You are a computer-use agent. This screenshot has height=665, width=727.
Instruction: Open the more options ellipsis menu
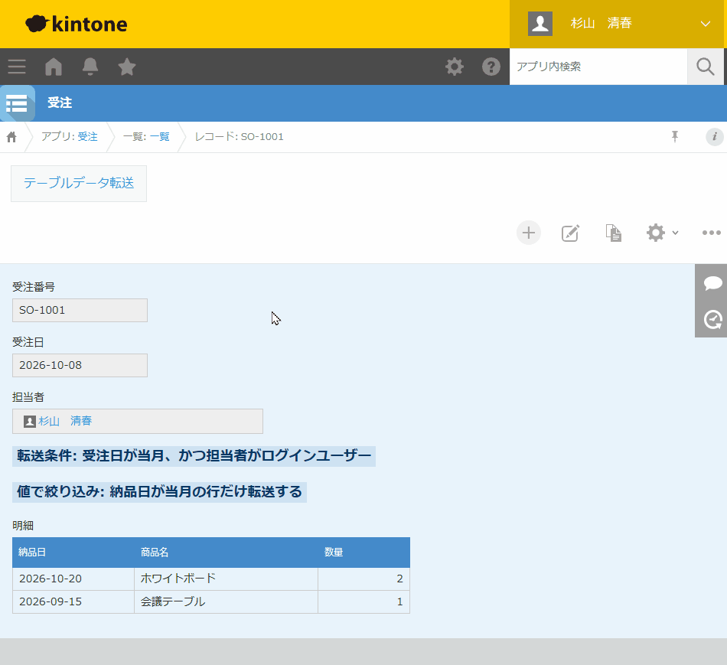[711, 233]
